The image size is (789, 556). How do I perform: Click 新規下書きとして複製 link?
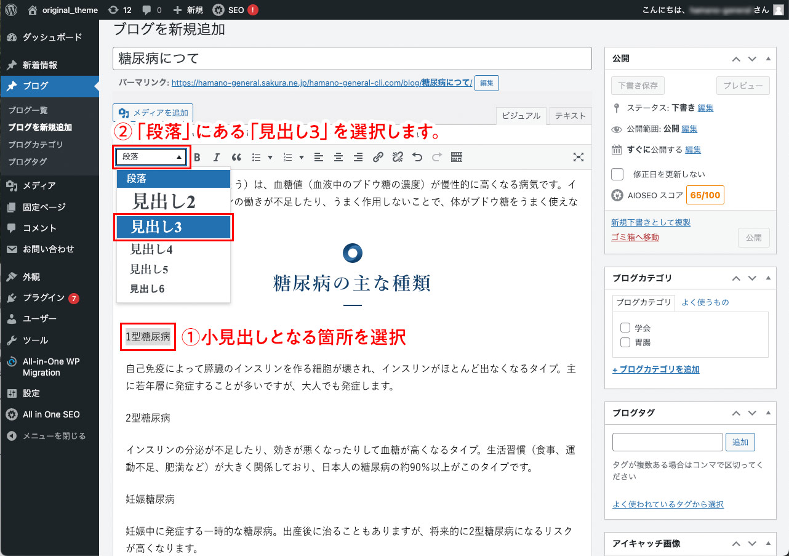(651, 222)
